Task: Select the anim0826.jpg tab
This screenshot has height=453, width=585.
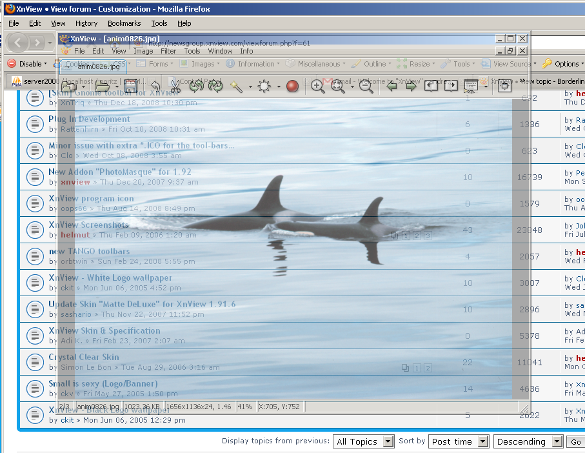Action: 94,66
